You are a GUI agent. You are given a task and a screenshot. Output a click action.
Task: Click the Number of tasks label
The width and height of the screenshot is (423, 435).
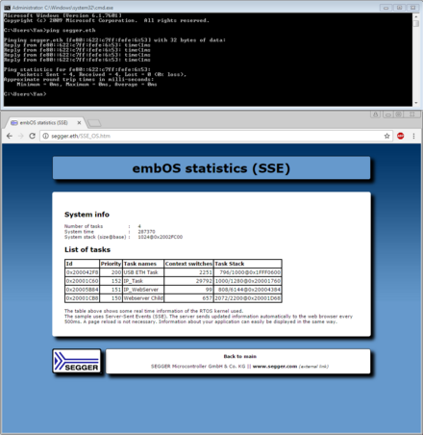(84, 226)
